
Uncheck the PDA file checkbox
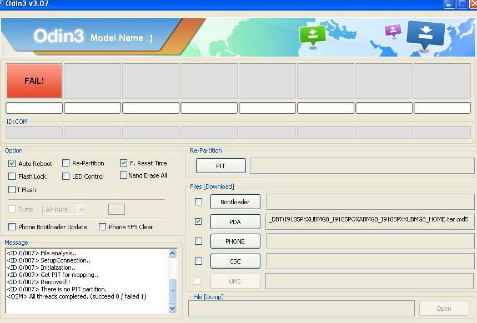[x=198, y=221]
